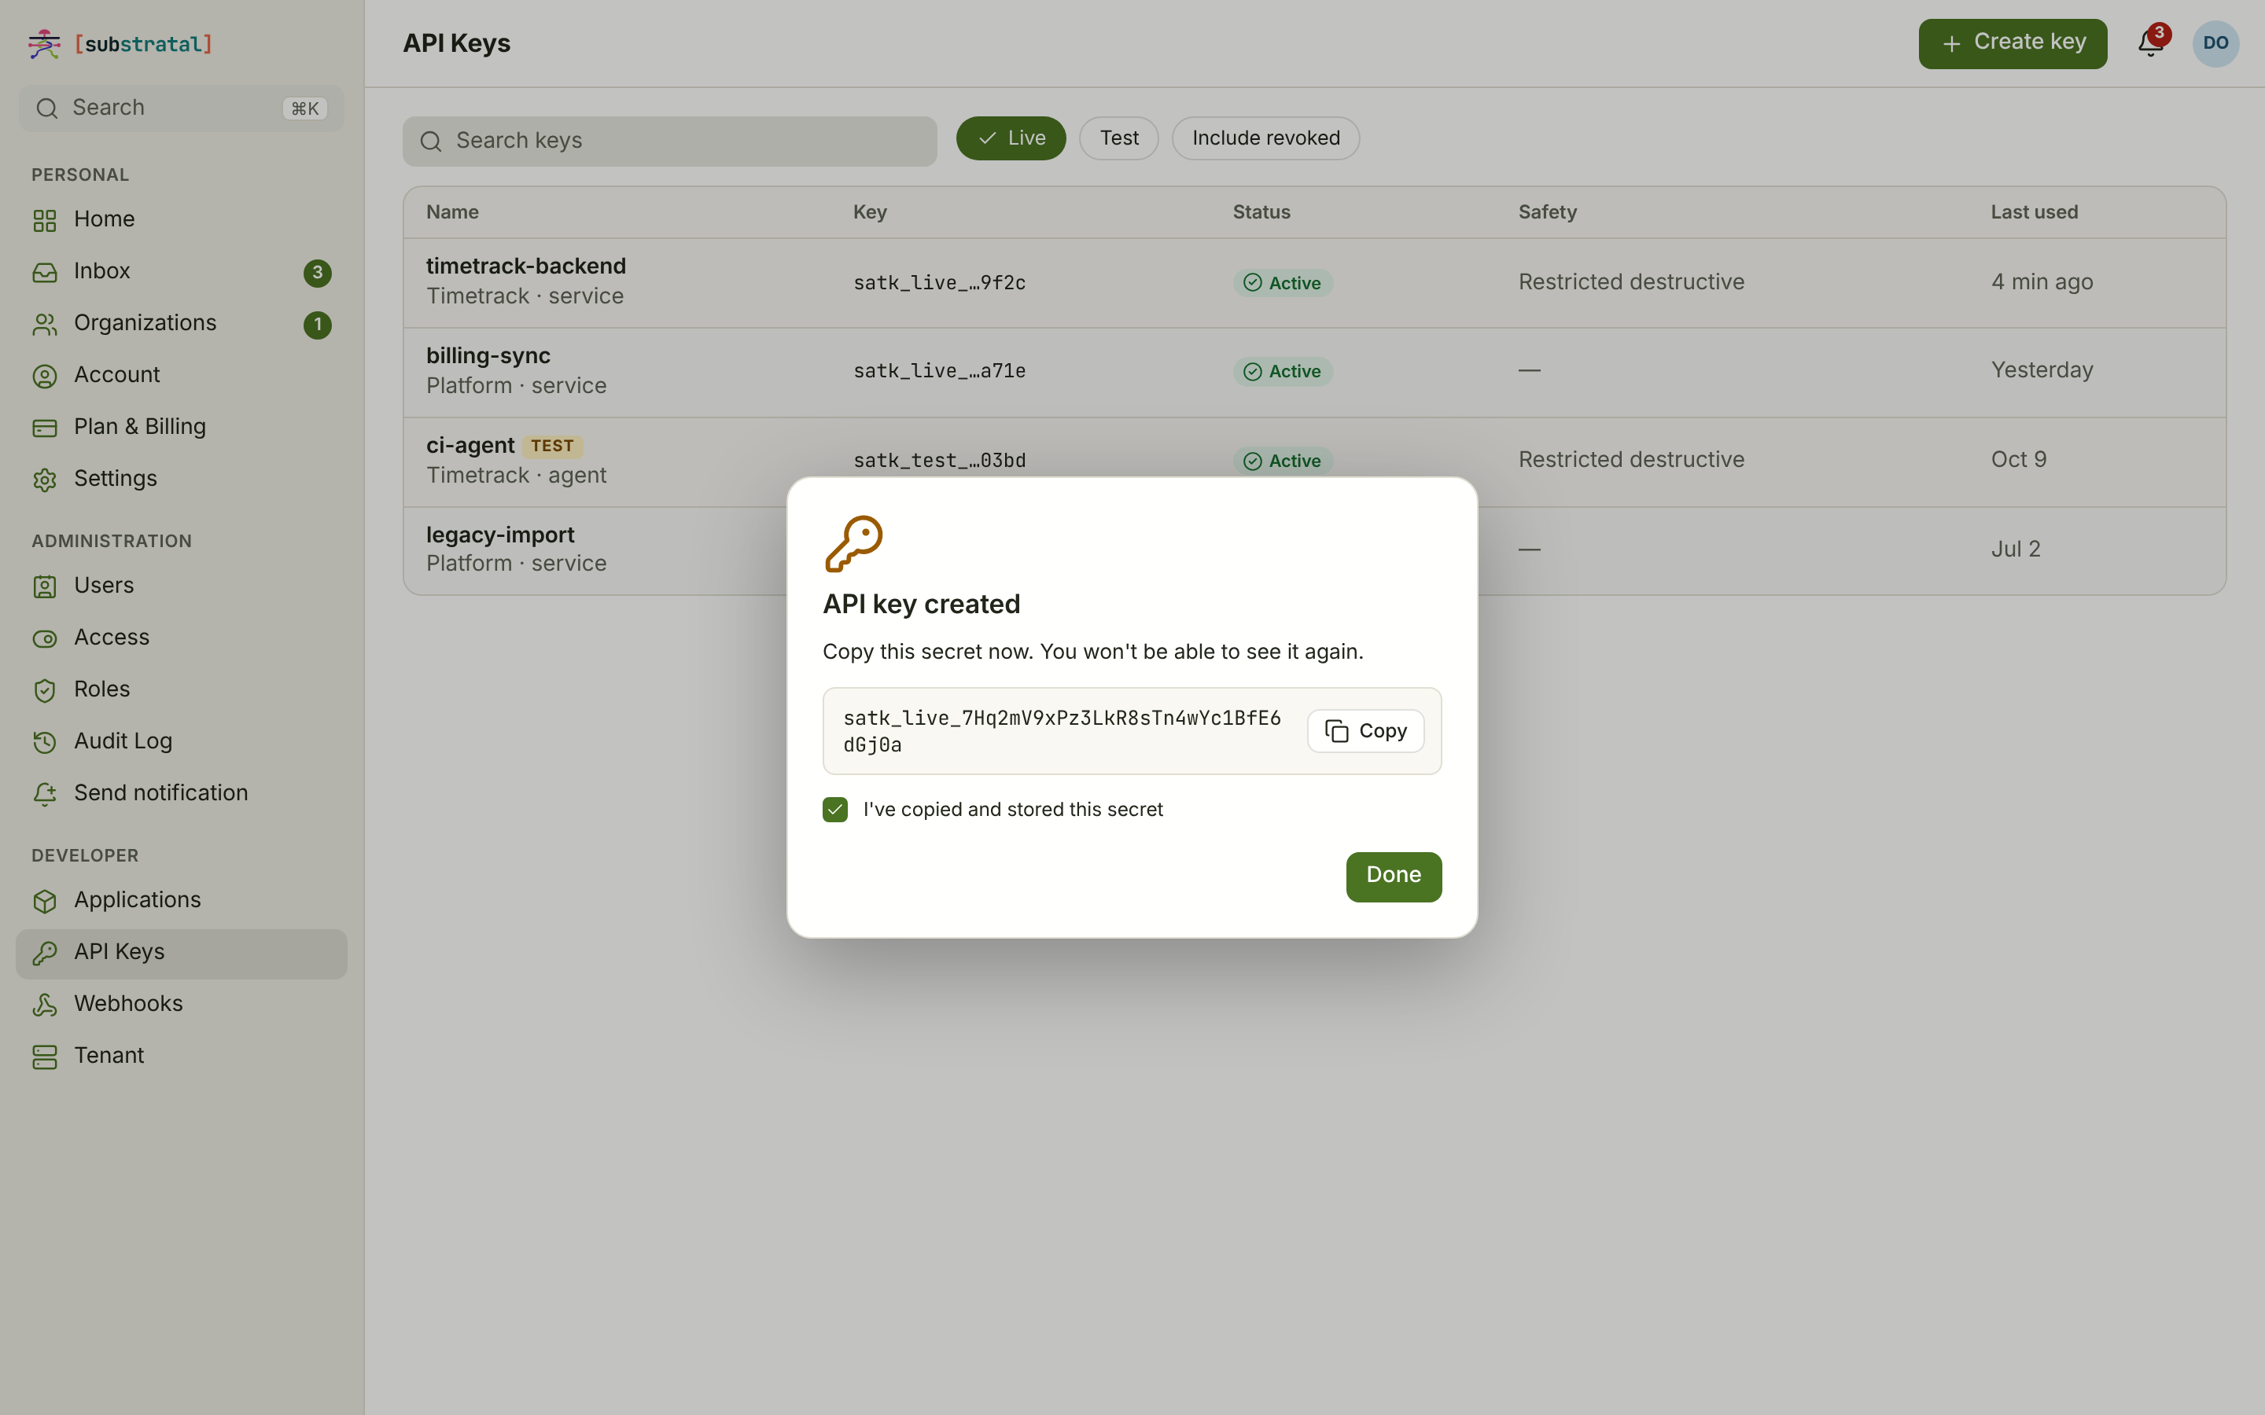Go to Organizations in sidebar
Image resolution: width=2265 pixels, height=1415 pixels.
pyautogui.click(x=181, y=323)
